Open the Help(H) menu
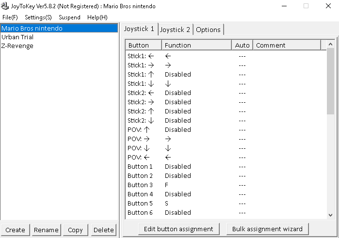Screen dimensions: 339x238 (97, 17)
